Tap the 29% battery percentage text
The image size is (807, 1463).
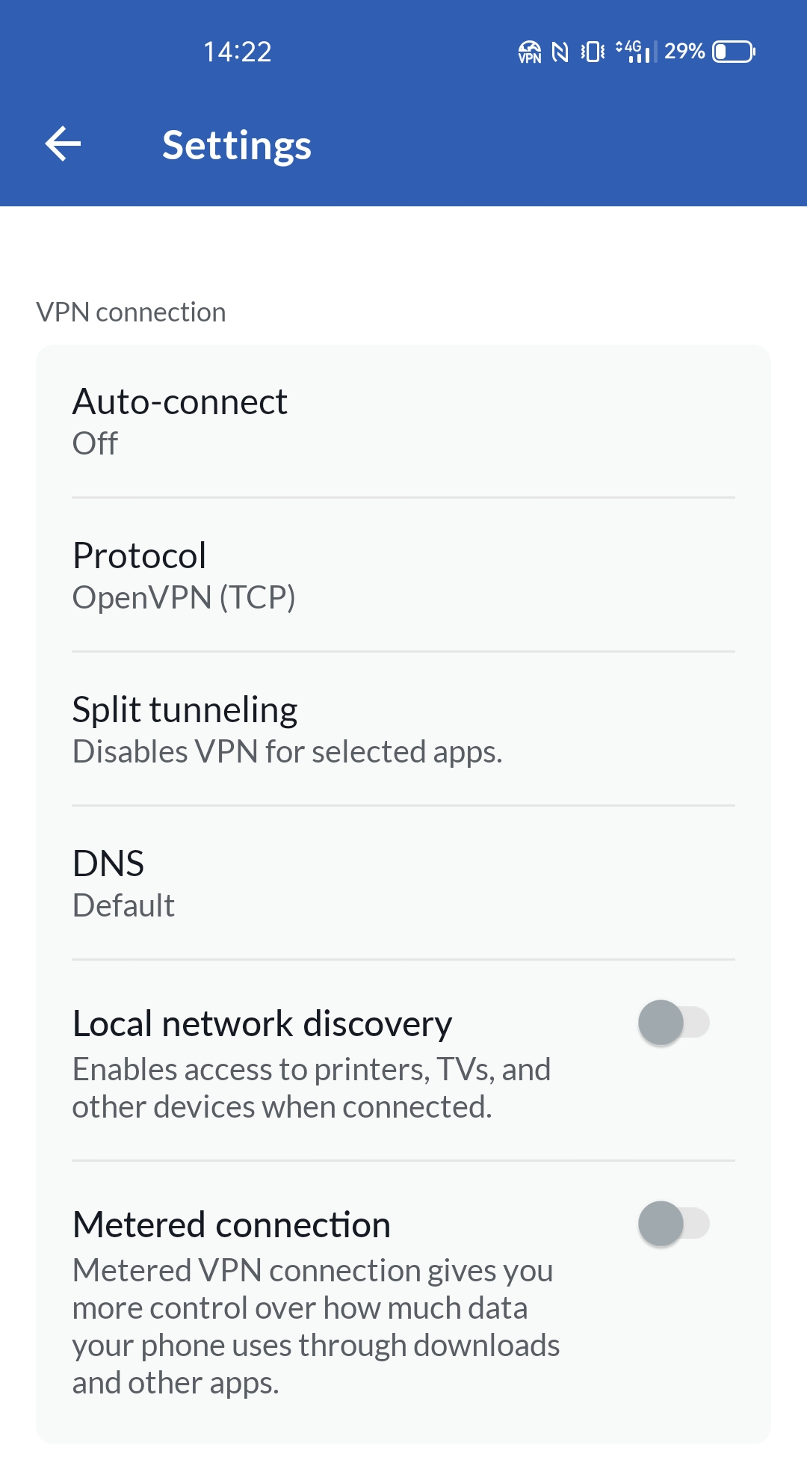pos(684,52)
